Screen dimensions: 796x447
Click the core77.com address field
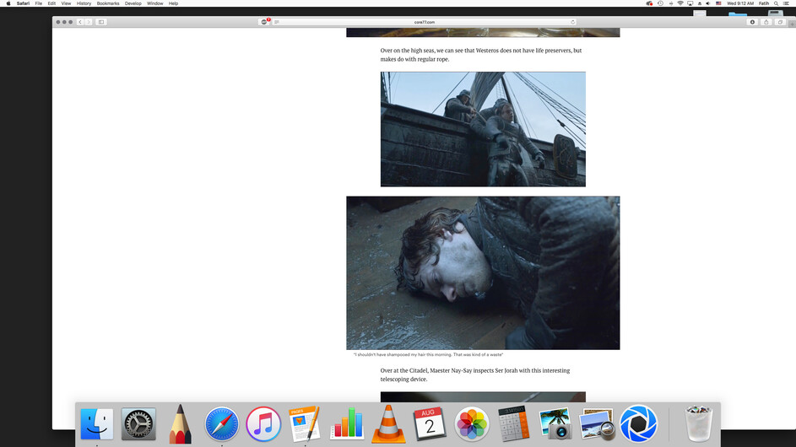click(425, 22)
